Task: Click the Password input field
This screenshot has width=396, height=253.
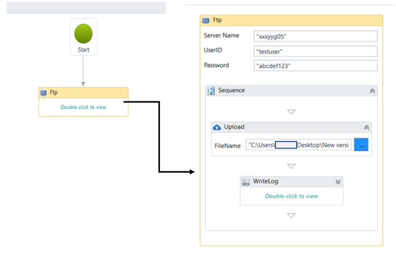Action: click(x=315, y=65)
